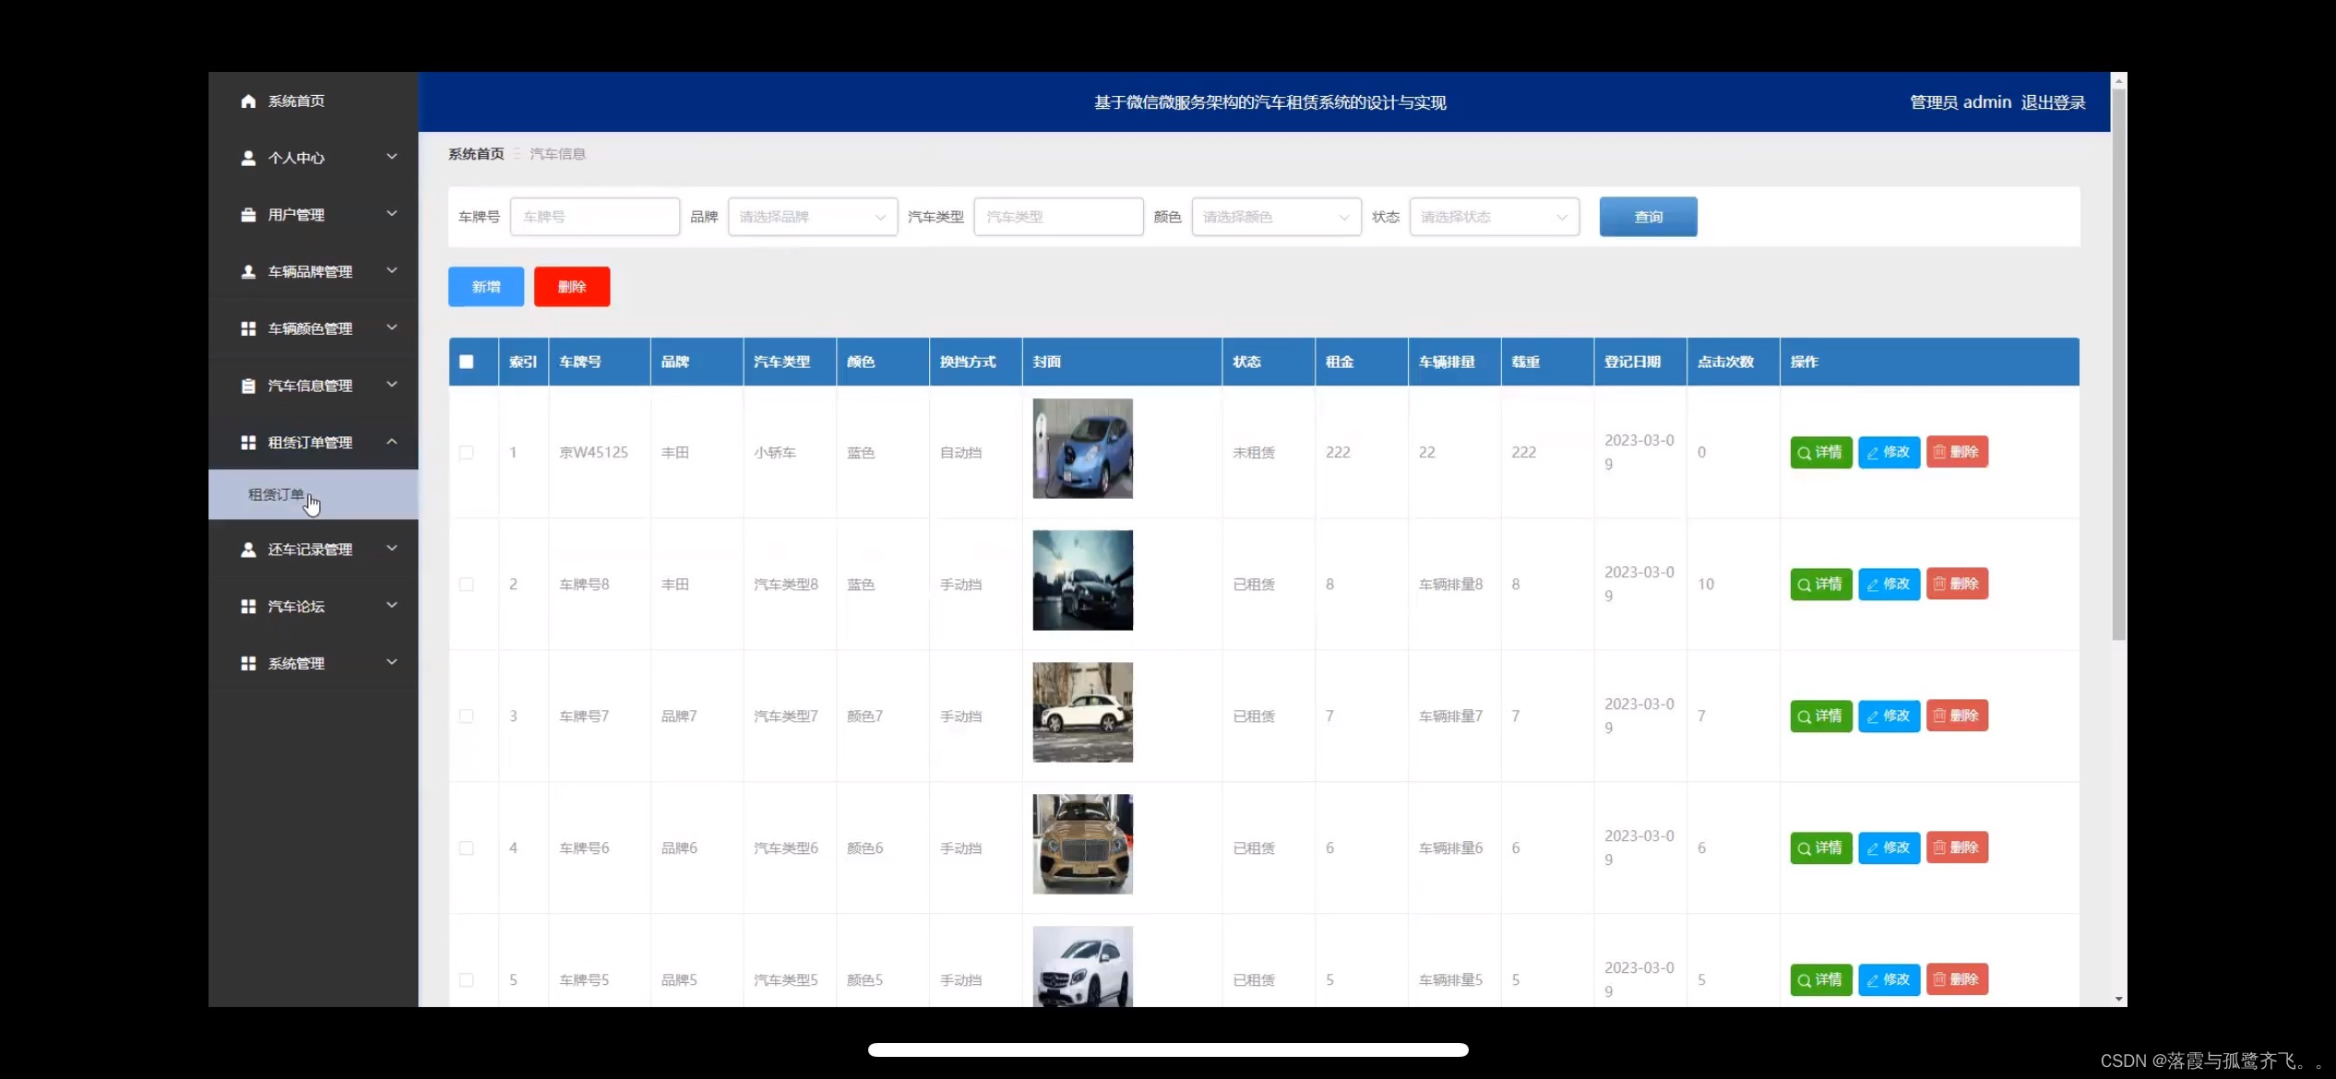Open the 个人中心 sidebar menu
The height and width of the screenshot is (1079, 2336).
click(x=313, y=158)
